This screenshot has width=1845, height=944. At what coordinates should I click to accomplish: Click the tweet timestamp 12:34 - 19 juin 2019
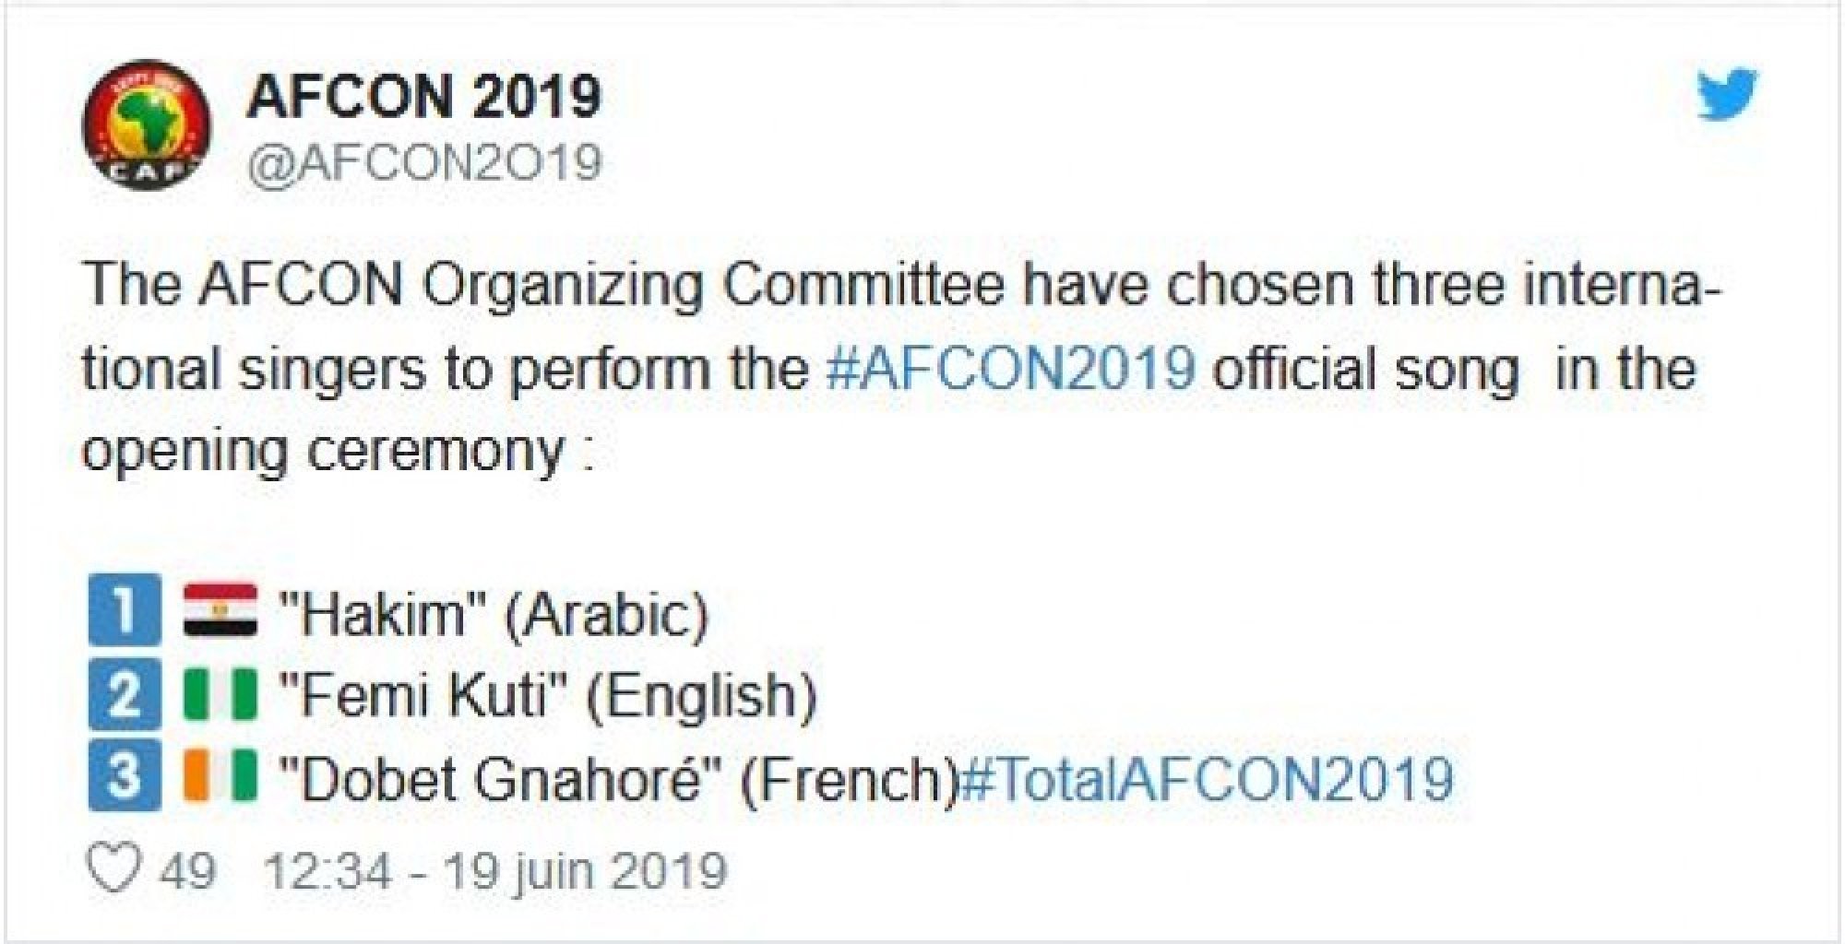point(495,871)
